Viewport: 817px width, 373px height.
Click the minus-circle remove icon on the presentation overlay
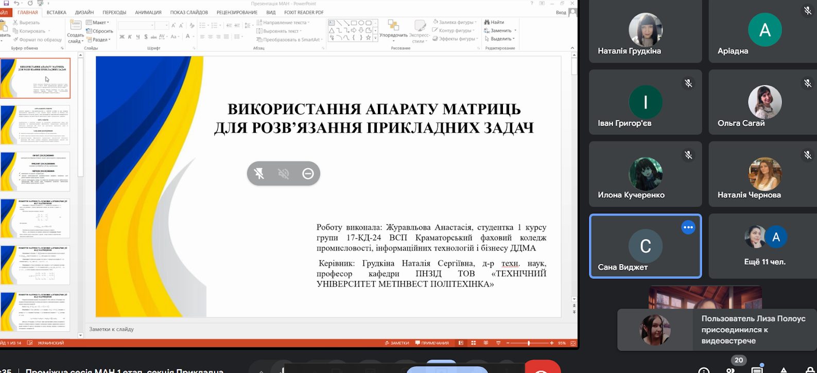pyautogui.click(x=308, y=173)
